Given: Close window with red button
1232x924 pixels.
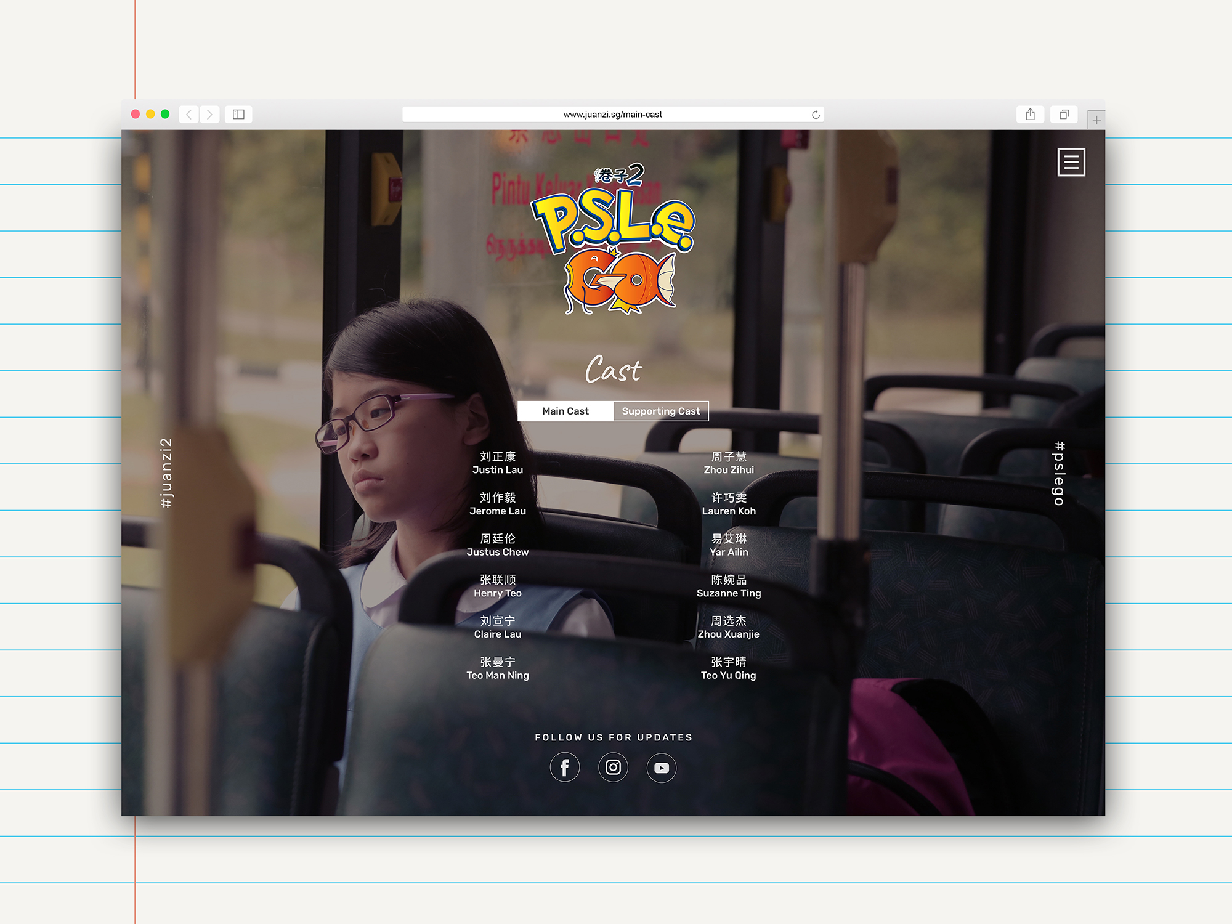Looking at the screenshot, I should click(x=136, y=114).
